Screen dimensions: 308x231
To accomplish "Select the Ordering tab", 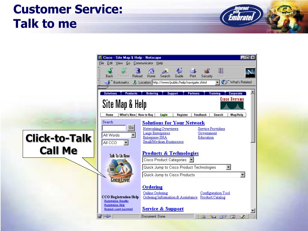I will [x=152, y=94].
